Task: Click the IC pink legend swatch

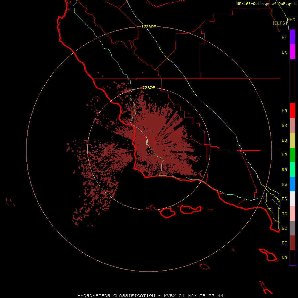Action: [x=292, y=214]
